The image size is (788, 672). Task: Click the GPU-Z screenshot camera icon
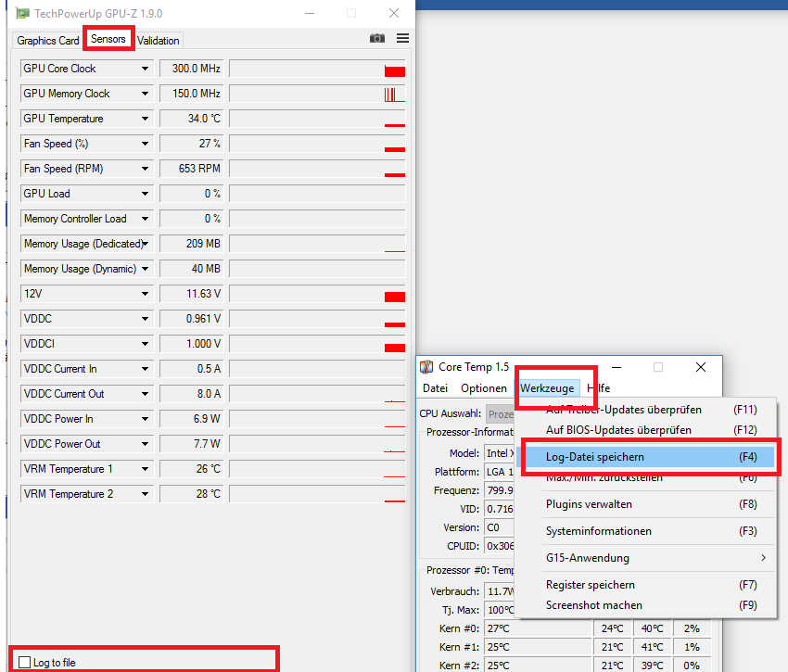(x=377, y=38)
